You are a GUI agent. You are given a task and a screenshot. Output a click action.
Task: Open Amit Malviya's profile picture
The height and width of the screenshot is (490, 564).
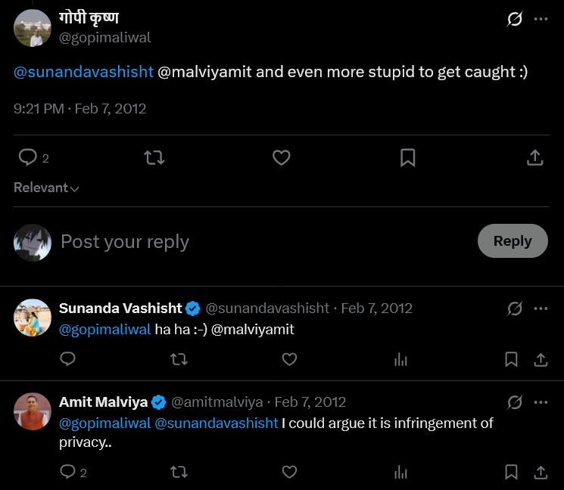(33, 411)
